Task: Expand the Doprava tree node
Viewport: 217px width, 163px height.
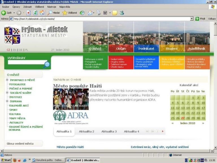Action: click(x=7, y=101)
